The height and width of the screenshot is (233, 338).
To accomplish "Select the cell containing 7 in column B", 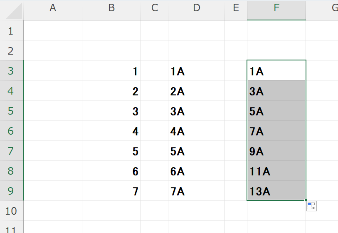I will [111, 191].
